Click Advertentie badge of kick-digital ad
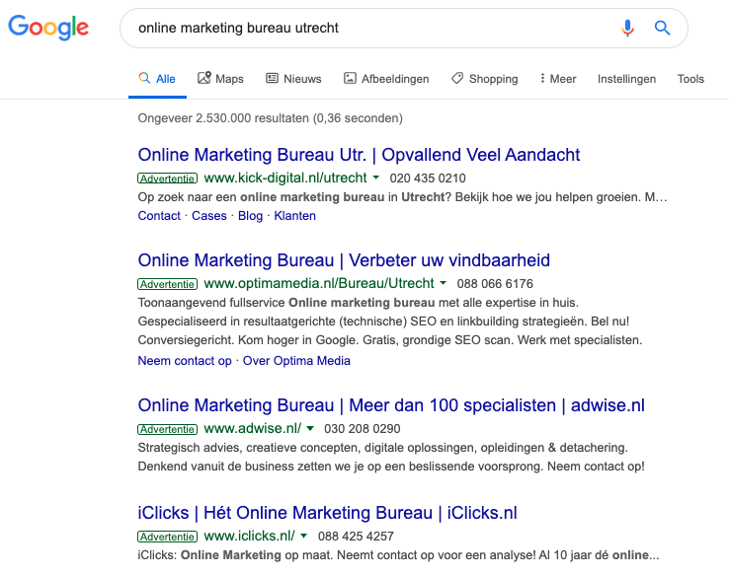729x576 pixels. point(167,179)
